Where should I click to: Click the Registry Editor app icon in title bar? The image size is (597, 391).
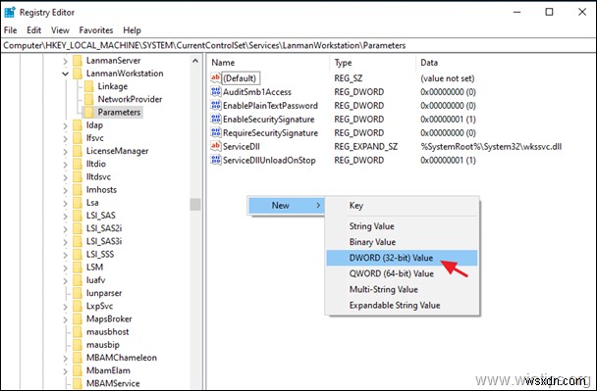[9, 12]
